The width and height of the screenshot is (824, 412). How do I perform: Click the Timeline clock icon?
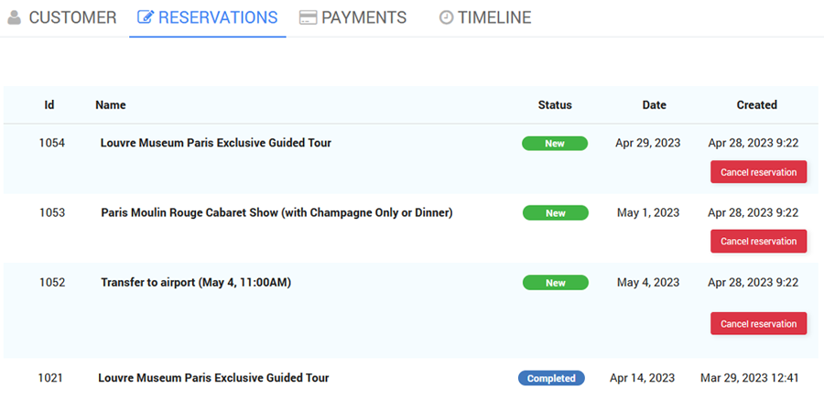click(446, 17)
